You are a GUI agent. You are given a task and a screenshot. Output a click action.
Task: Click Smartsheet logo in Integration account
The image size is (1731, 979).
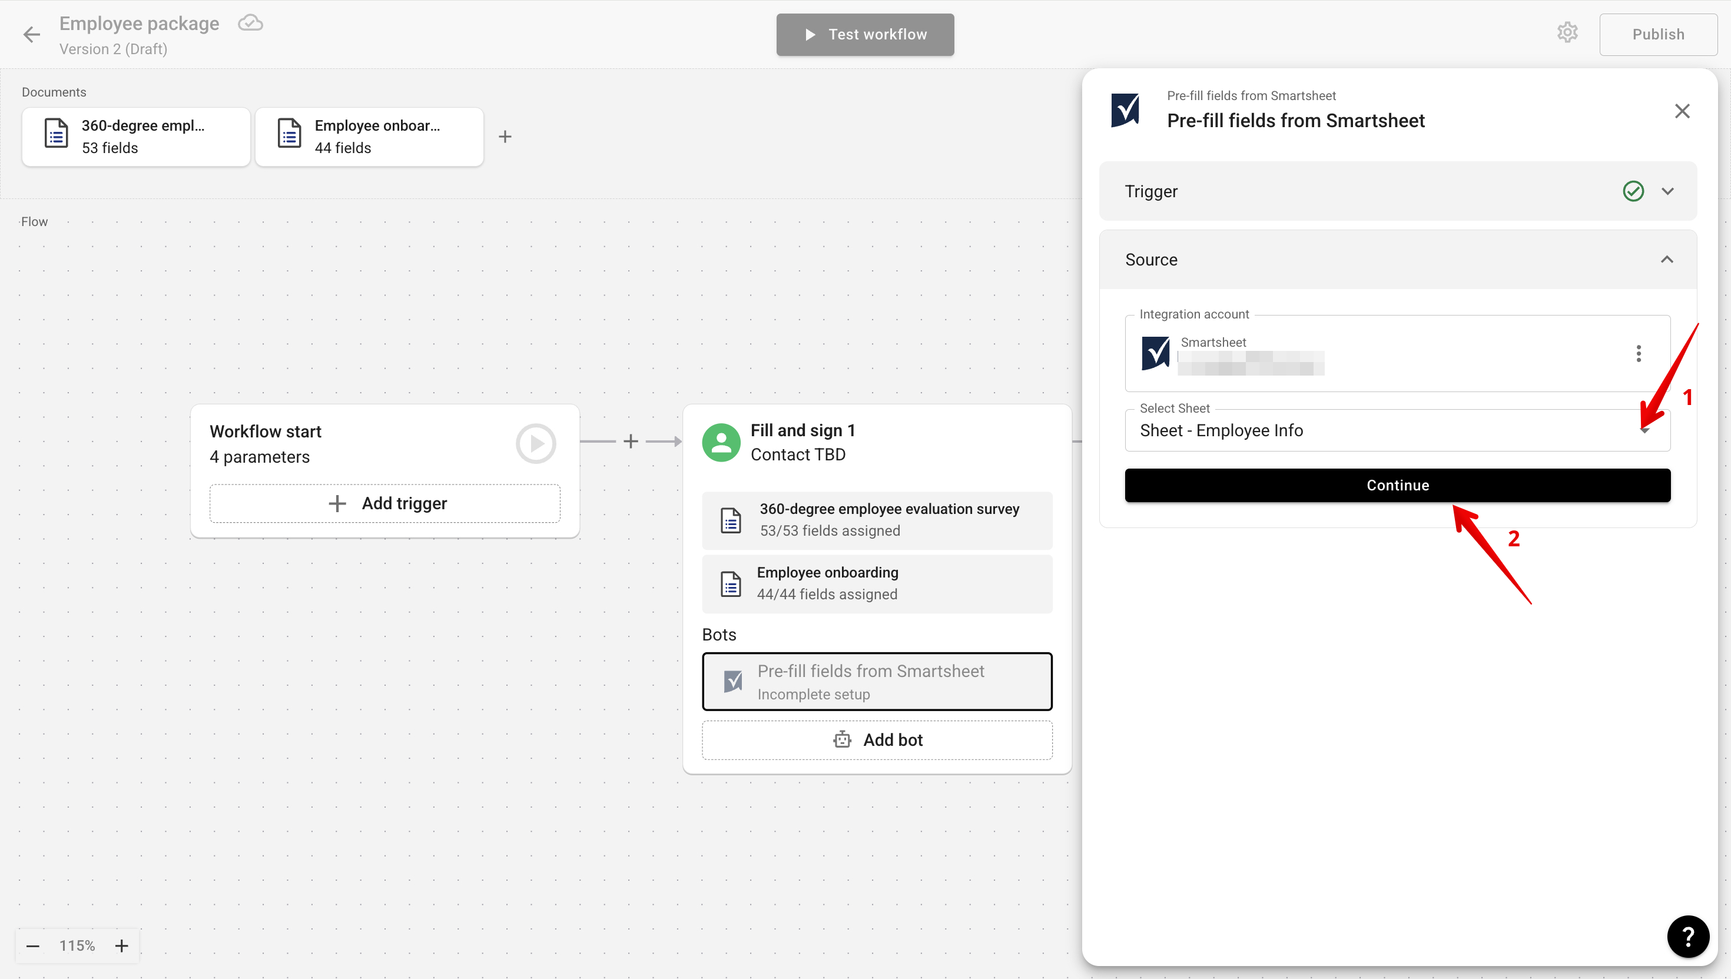(1155, 354)
